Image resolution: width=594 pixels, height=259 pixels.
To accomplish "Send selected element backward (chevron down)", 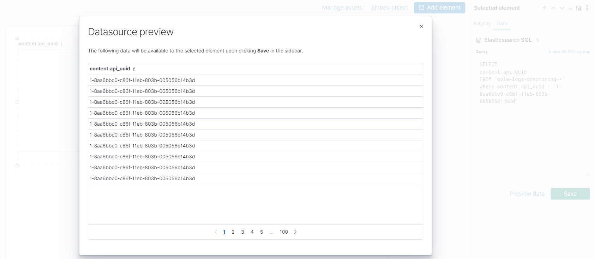I will pyautogui.click(x=562, y=8).
